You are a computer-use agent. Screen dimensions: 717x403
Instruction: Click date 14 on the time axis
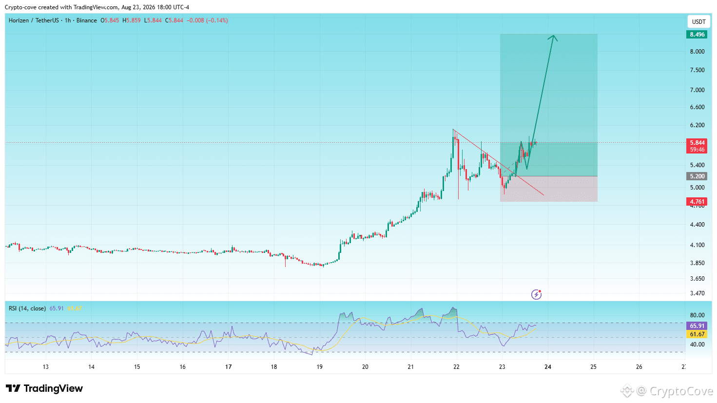point(91,367)
